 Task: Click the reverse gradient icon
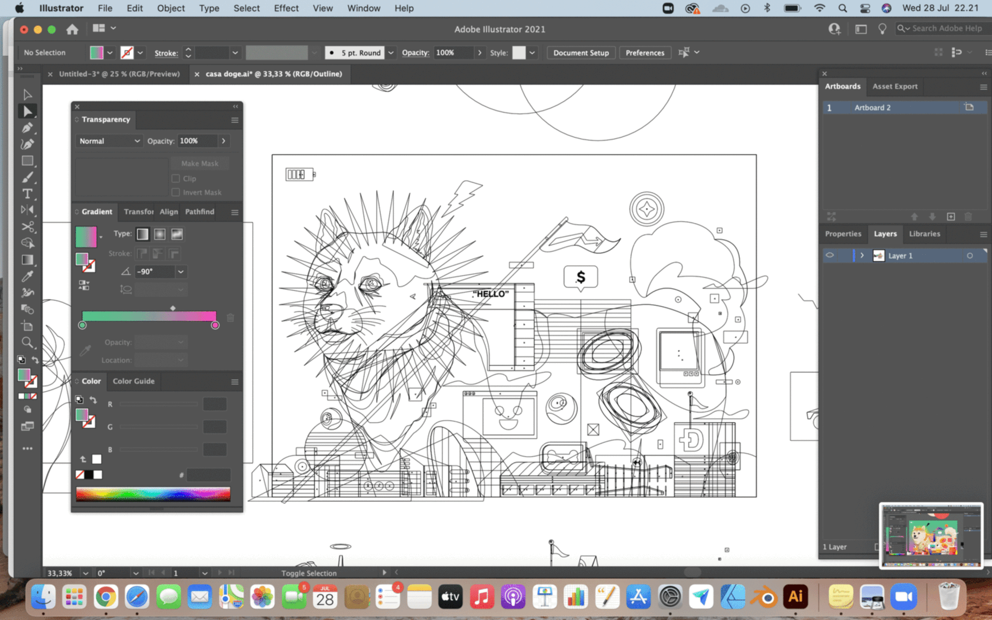coord(84,285)
